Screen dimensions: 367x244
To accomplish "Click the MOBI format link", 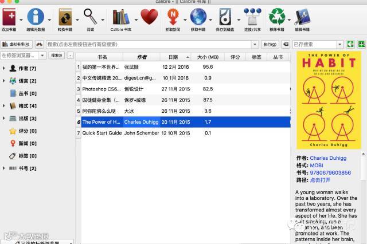I will [316, 166].
